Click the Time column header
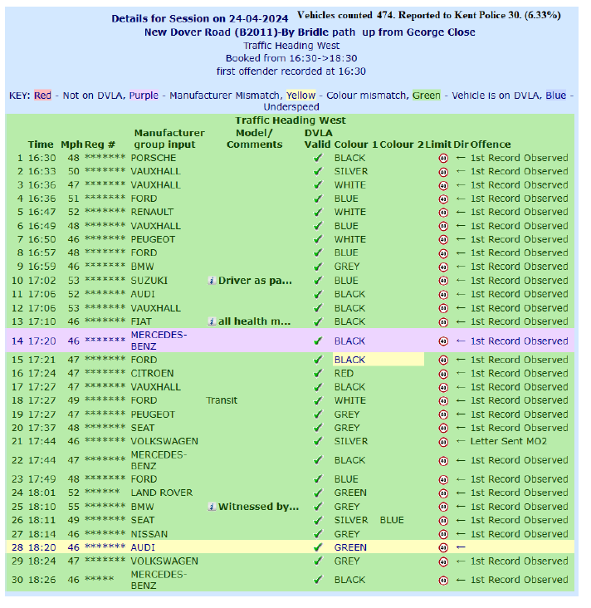Screen dimensions: 591x608 pyautogui.click(x=41, y=145)
